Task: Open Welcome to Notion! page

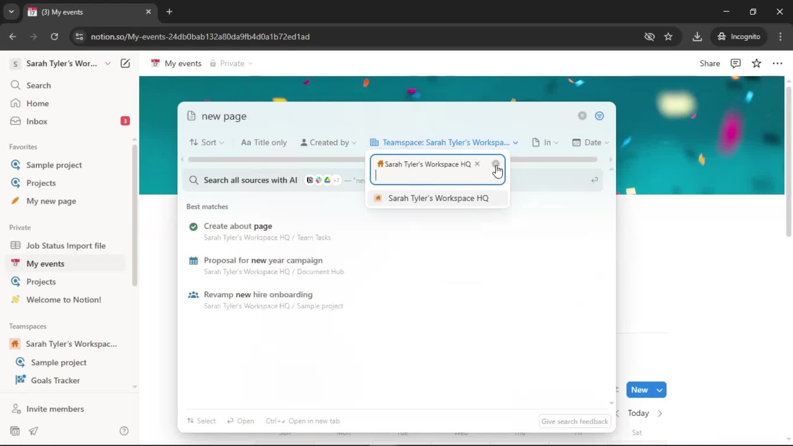Action: pyautogui.click(x=66, y=300)
